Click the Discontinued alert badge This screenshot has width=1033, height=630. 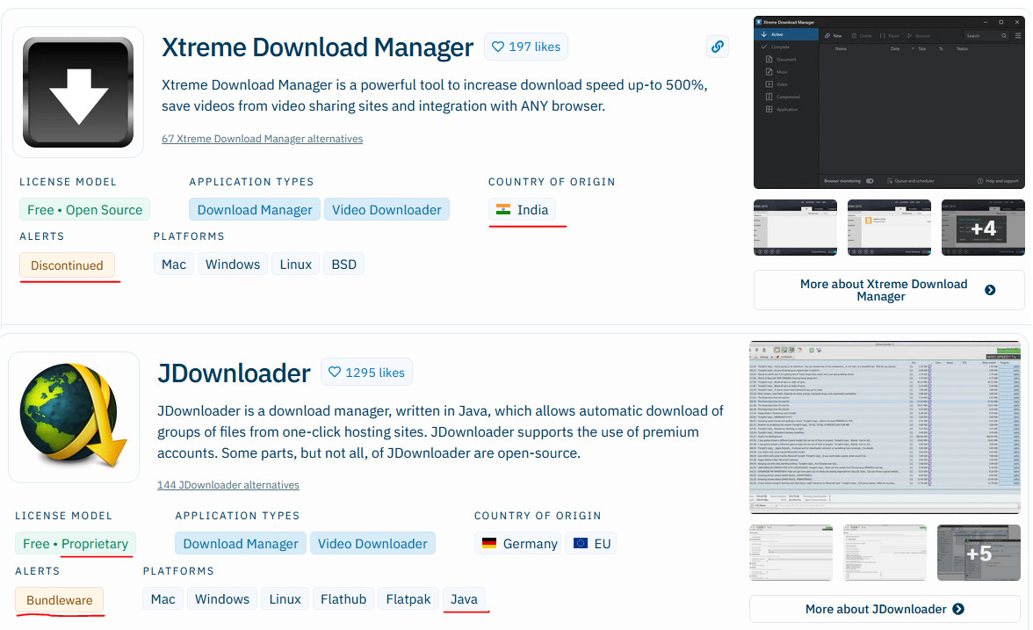(67, 265)
